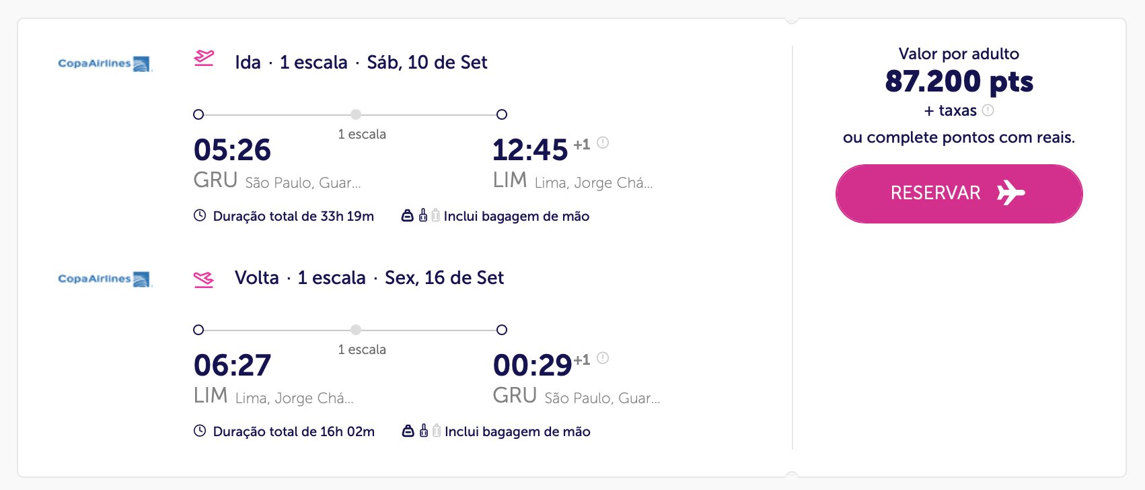
Task: Click the 87.200 pts price value
Action: pos(959,81)
